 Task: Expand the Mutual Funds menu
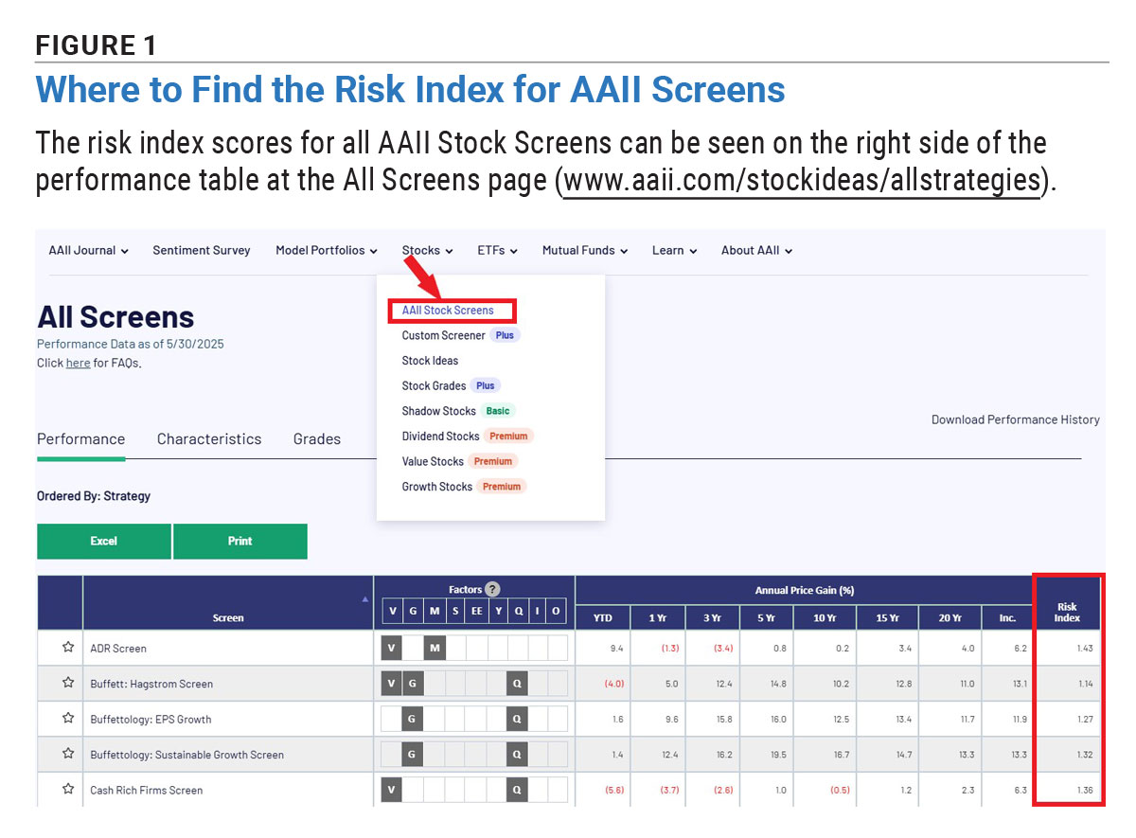pyautogui.click(x=584, y=250)
